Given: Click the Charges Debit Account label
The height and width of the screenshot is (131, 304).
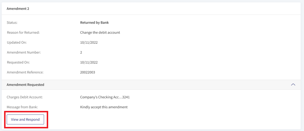Looking at the screenshot, I should [x=25, y=97].
